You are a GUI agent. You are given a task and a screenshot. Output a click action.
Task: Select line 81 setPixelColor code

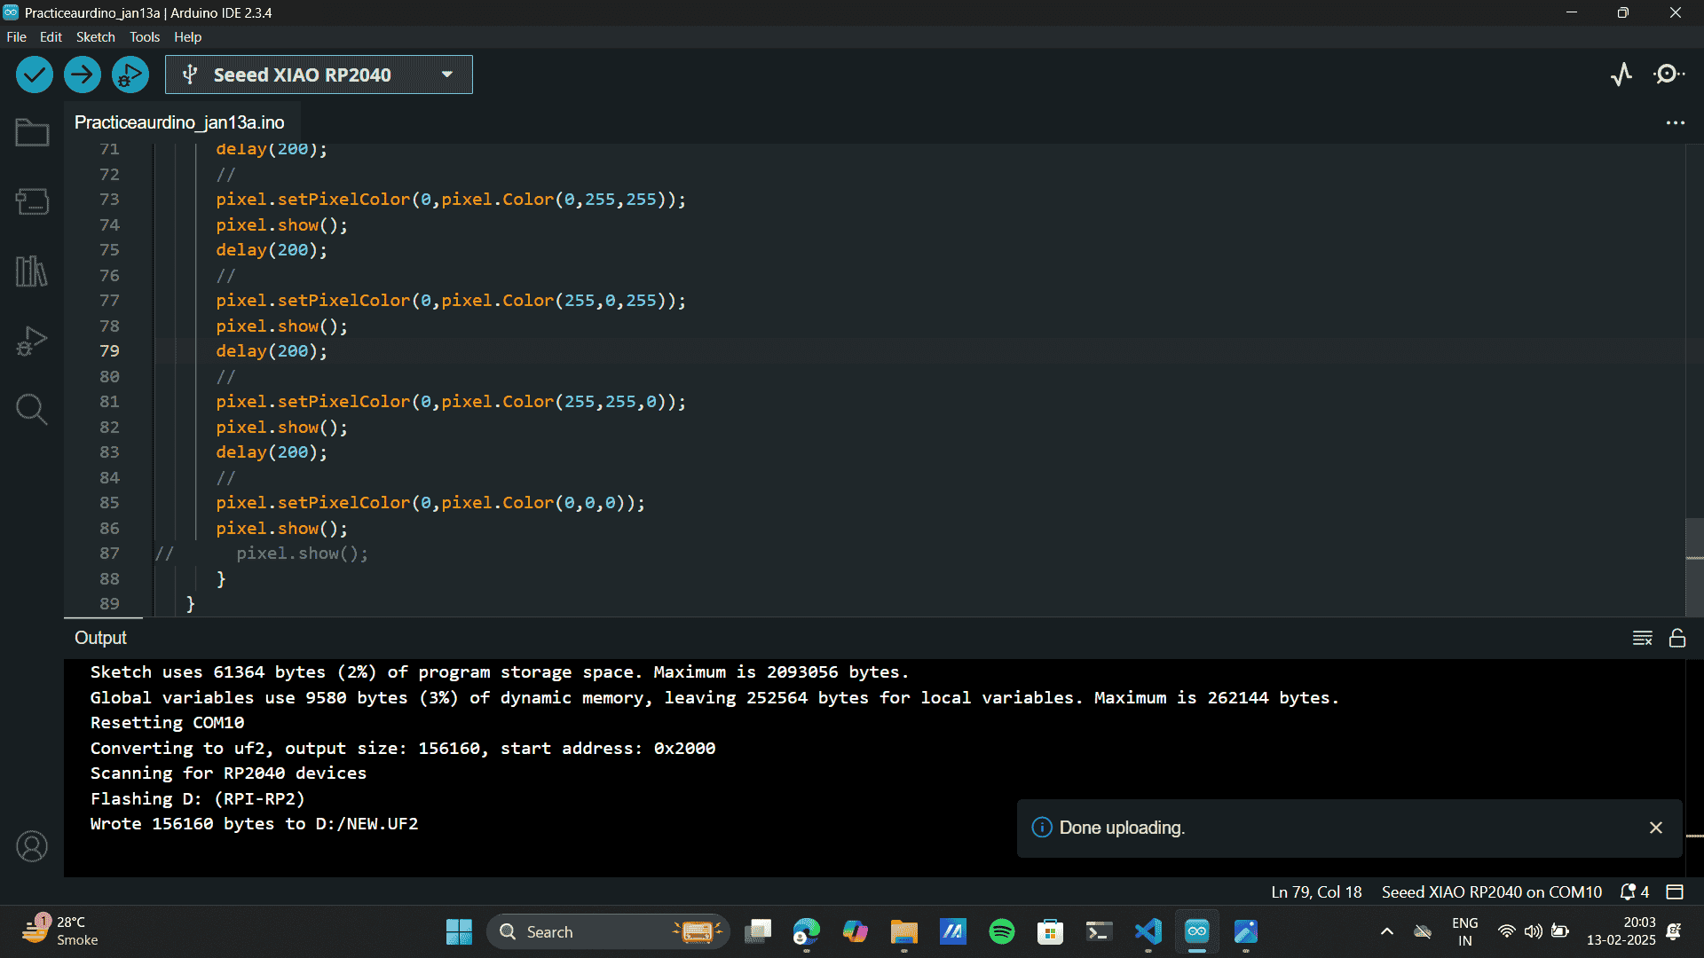pyautogui.click(x=449, y=401)
